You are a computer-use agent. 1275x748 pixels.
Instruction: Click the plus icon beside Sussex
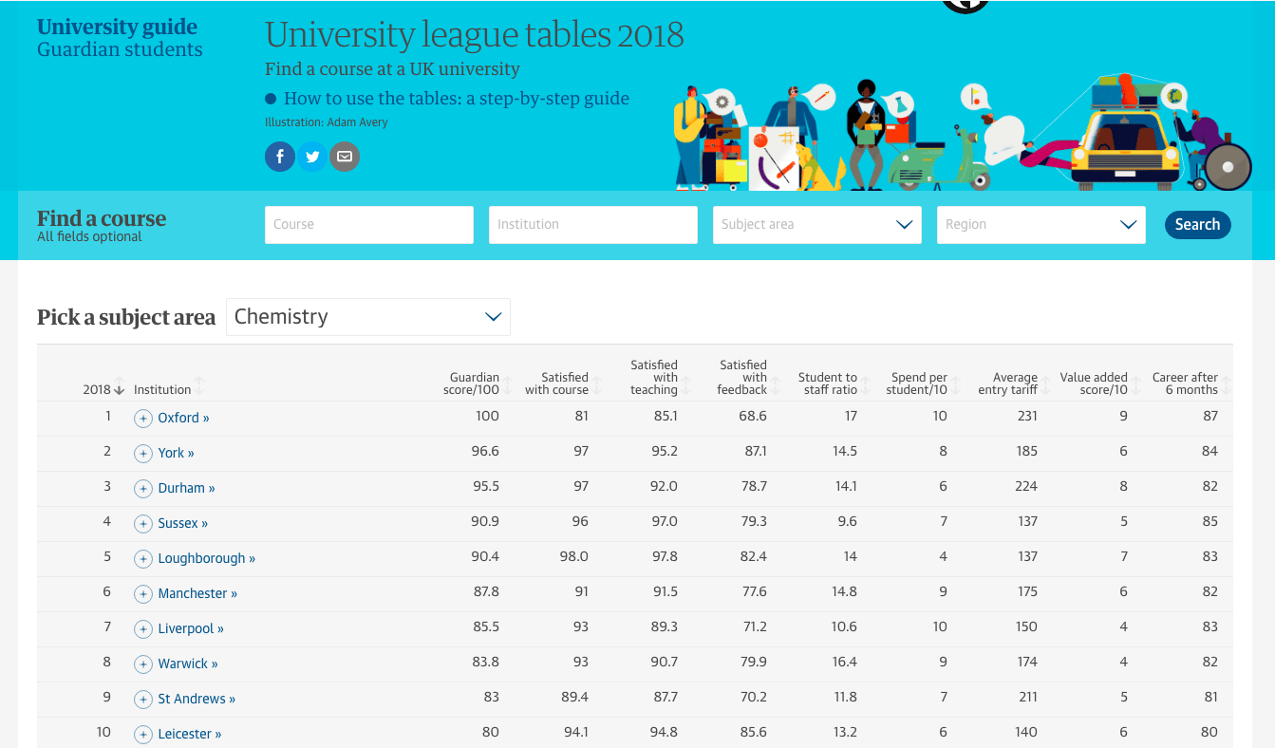point(143,524)
